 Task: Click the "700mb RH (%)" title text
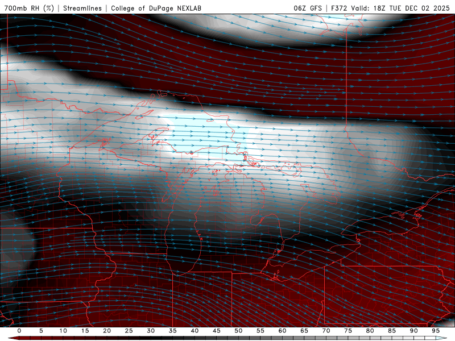tap(29, 8)
